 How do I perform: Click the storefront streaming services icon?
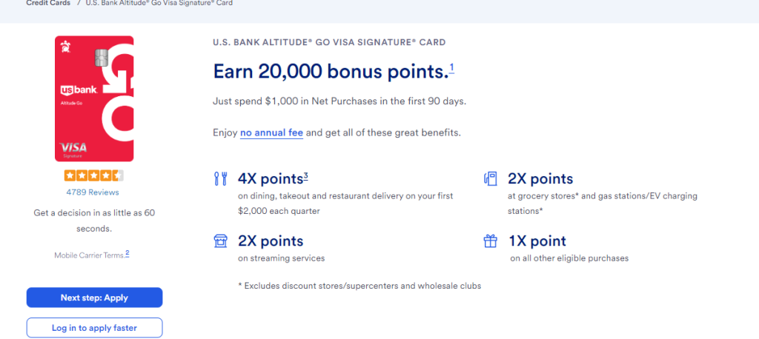coord(220,241)
